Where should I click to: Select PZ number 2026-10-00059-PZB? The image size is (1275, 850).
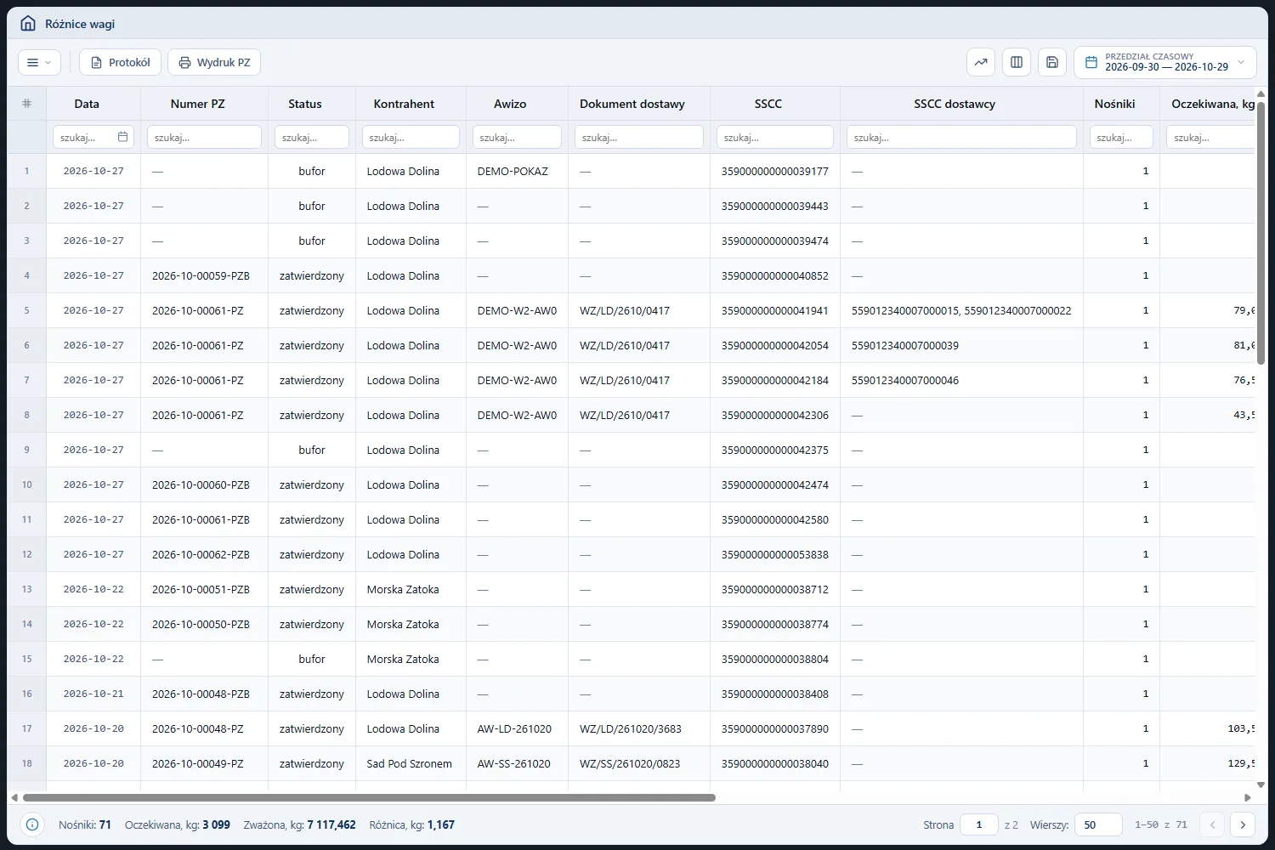click(x=201, y=275)
